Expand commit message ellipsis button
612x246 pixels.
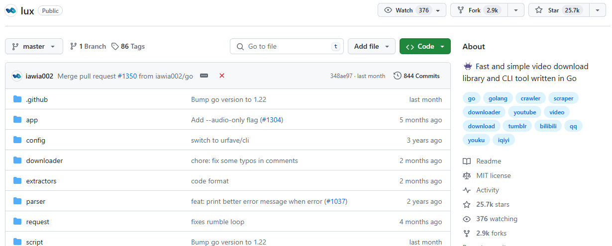tap(204, 76)
